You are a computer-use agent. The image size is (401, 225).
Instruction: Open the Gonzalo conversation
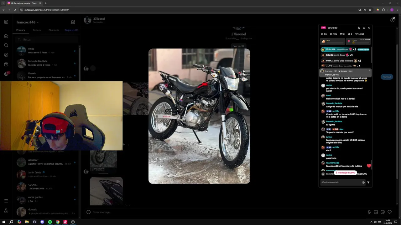[47, 212]
